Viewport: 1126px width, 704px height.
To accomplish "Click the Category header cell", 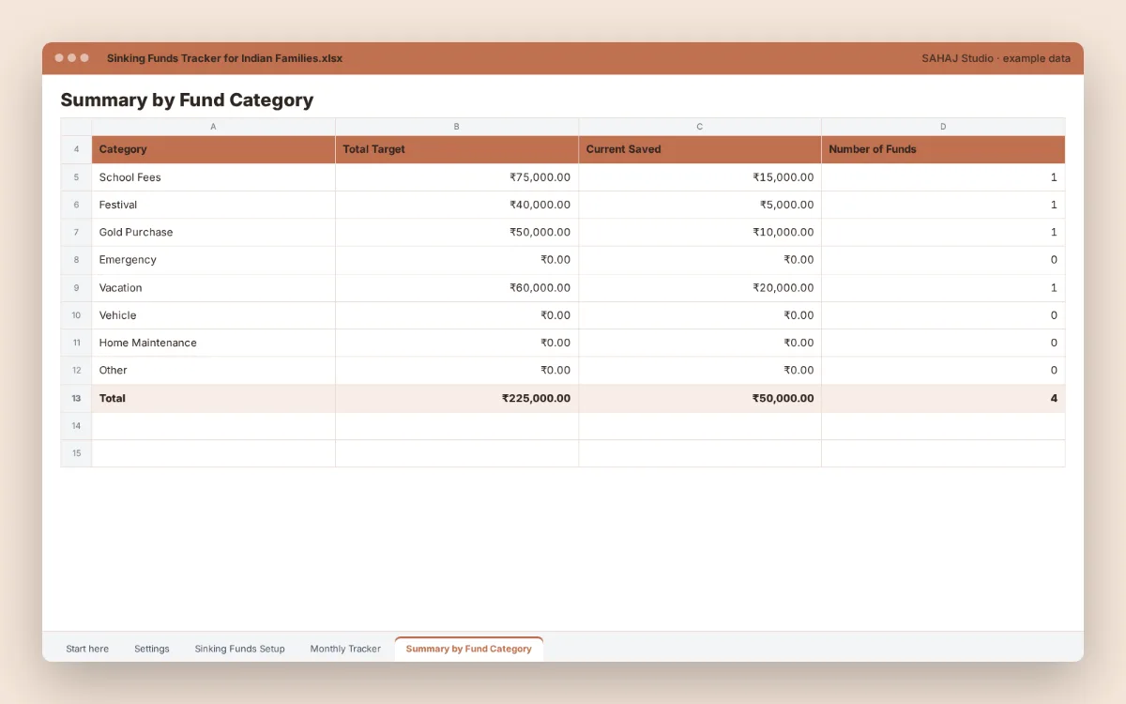I will (213, 149).
